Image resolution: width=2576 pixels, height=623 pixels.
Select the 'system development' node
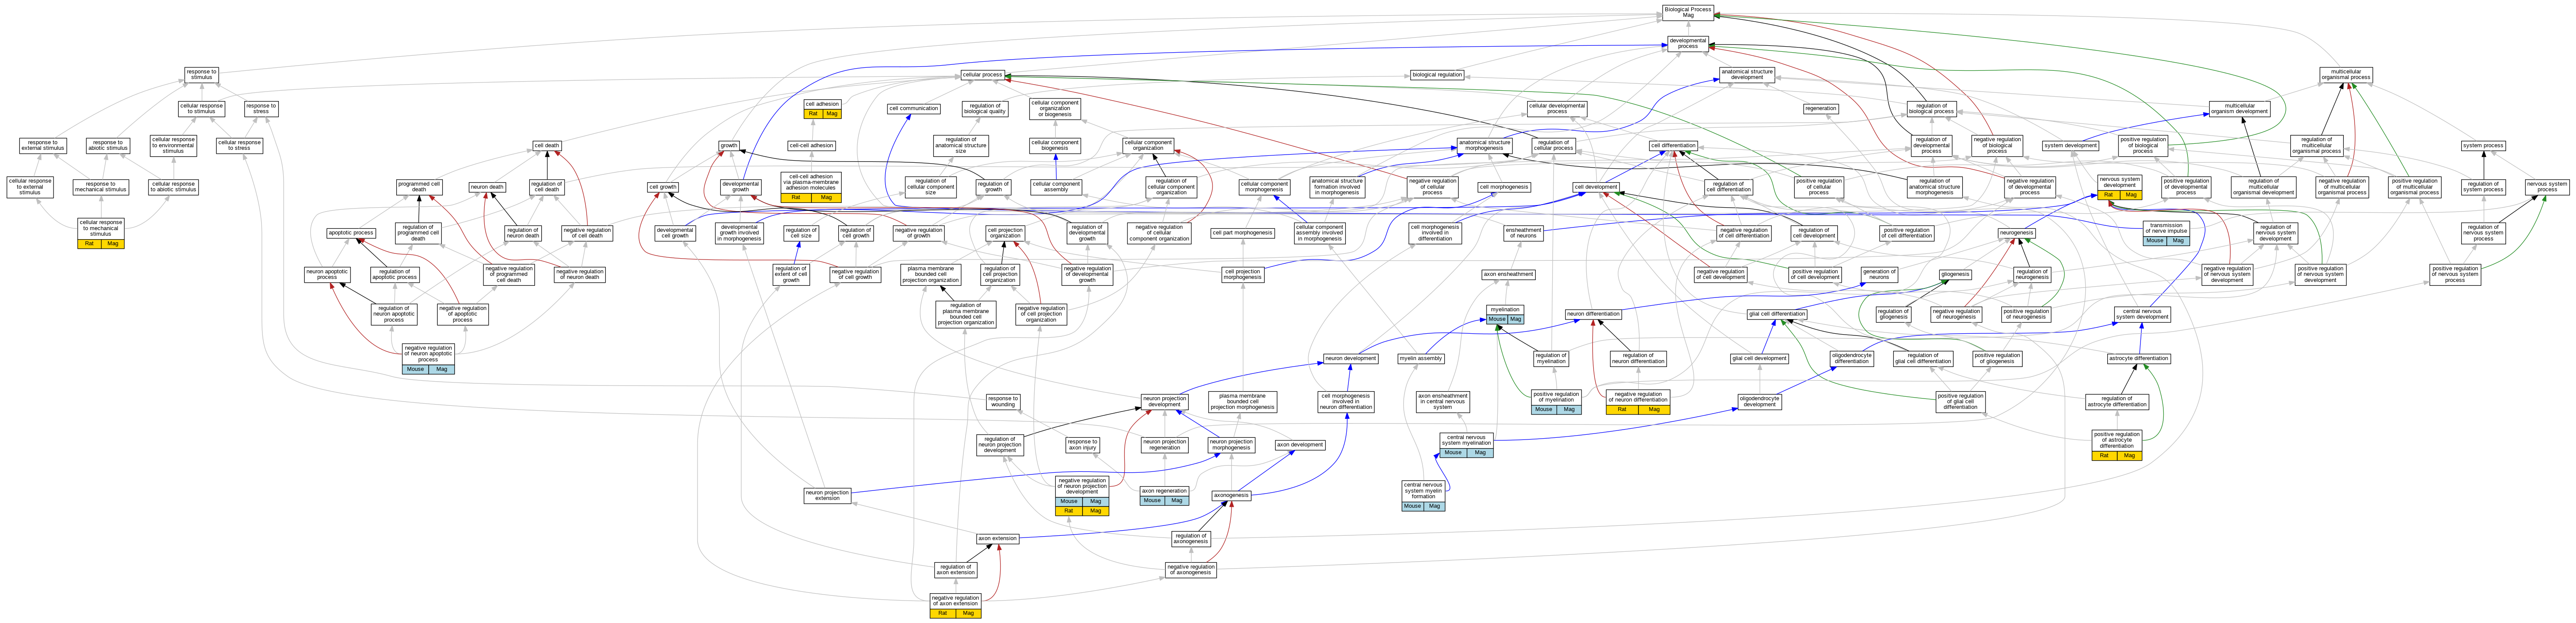[x=2070, y=146]
